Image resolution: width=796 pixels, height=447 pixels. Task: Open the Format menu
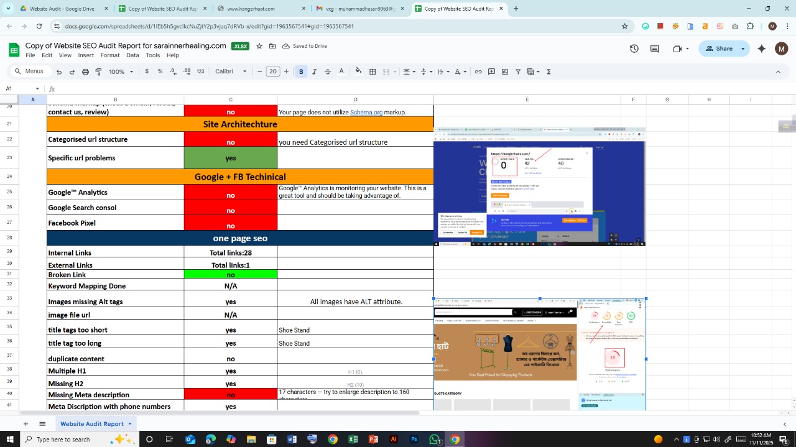(109, 55)
